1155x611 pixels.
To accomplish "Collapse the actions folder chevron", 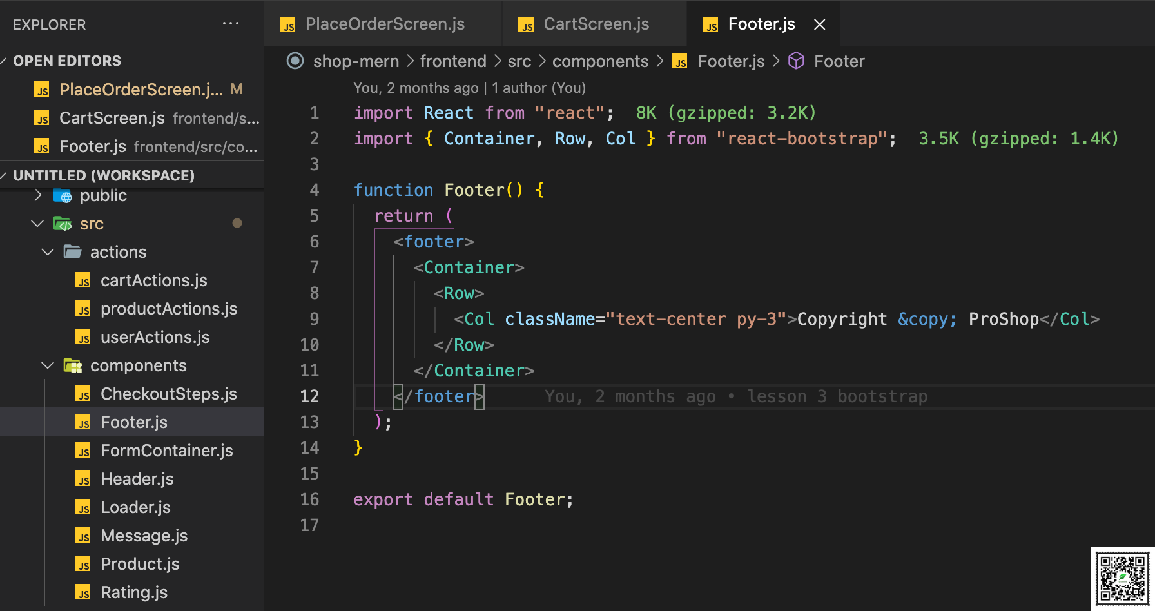I will 48,252.
